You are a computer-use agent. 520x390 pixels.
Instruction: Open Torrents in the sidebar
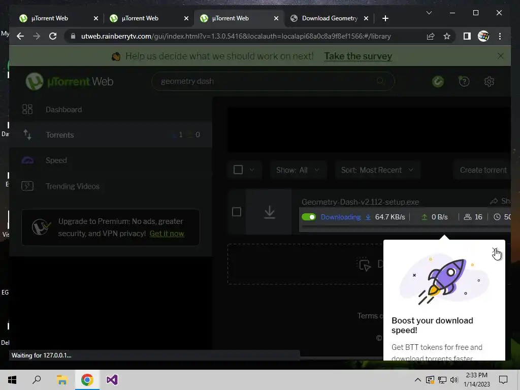[x=110, y=135]
